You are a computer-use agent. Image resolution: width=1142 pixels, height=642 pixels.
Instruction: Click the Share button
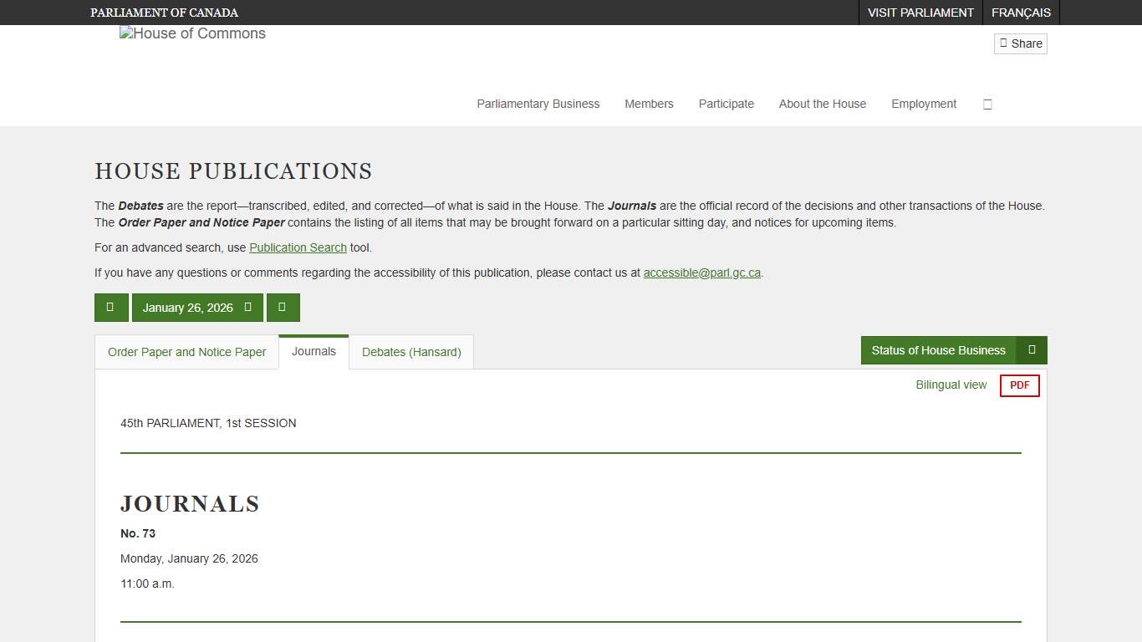[1020, 43]
